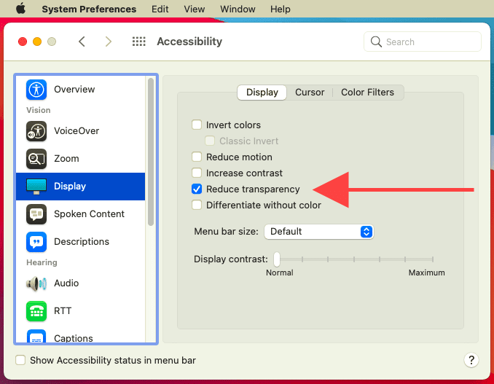Click the Overview accessibility icon
The image size is (494, 384).
coord(36,90)
